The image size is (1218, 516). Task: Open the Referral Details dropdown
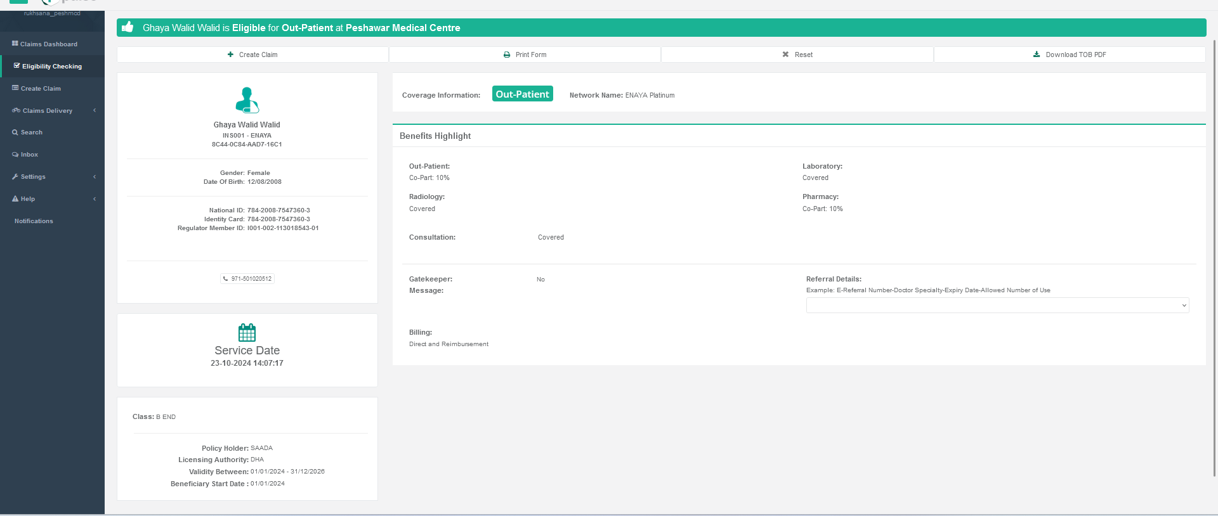tap(997, 306)
